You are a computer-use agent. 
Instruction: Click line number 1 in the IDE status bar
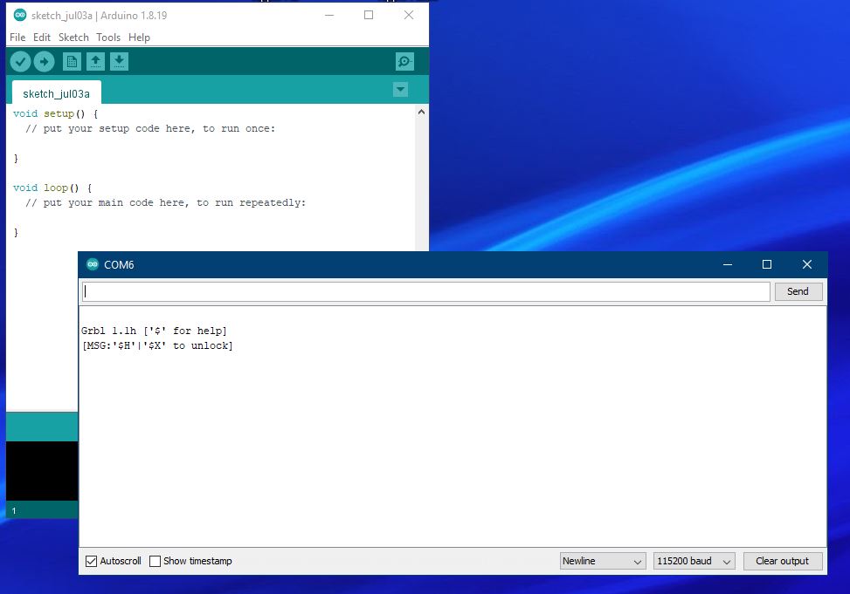pyautogui.click(x=14, y=510)
